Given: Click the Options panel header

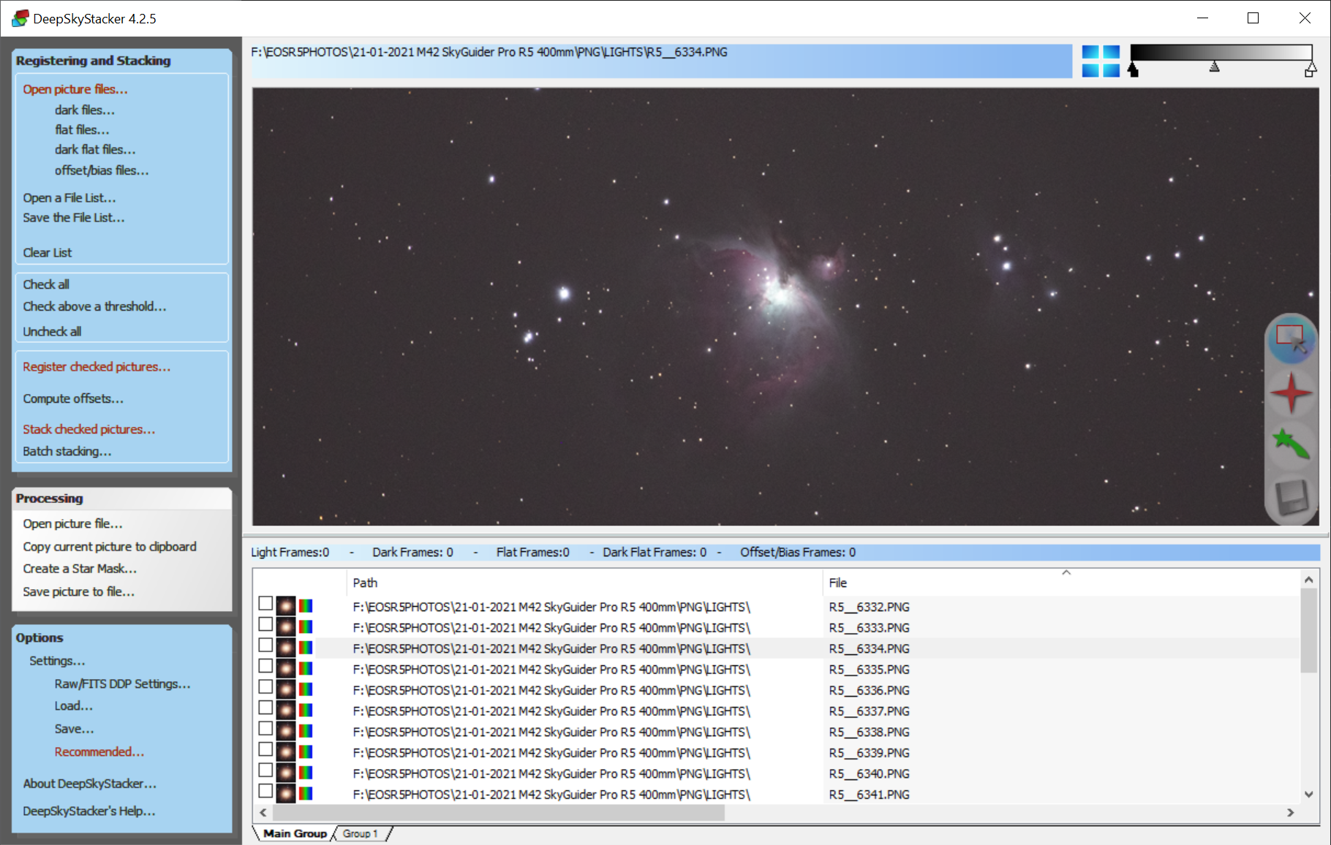Looking at the screenshot, I should point(122,637).
